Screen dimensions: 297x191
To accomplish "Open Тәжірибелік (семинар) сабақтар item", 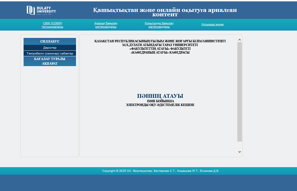I will tap(50, 54).
